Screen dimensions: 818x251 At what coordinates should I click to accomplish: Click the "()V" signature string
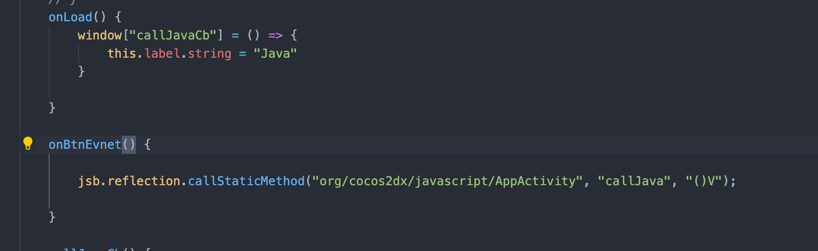pyautogui.click(x=703, y=181)
